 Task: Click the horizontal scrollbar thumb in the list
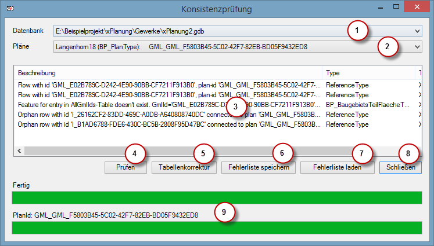174,150
